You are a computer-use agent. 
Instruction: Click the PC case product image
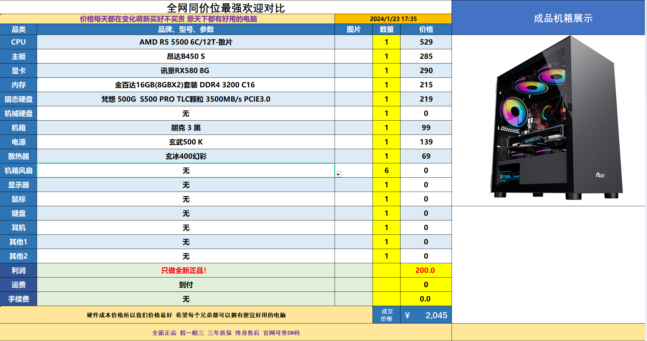[x=556, y=118]
